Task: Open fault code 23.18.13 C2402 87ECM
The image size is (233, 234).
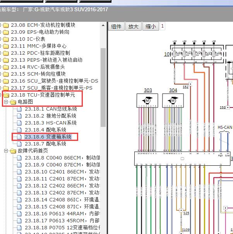Action: click(x=62, y=192)
